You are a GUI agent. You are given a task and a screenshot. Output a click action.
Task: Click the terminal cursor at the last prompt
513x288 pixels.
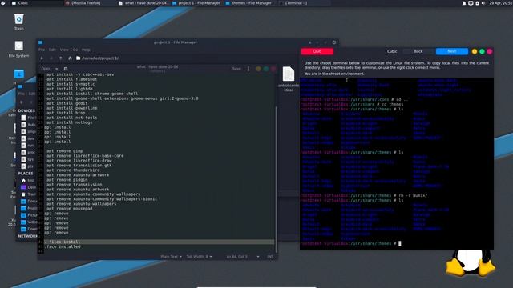click(400, 243)
